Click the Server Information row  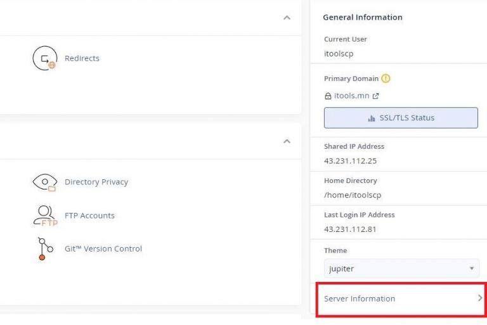click(x=401, y=298)
